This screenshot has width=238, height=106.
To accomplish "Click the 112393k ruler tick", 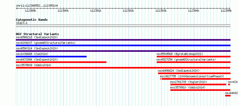I will pos(161,11).
